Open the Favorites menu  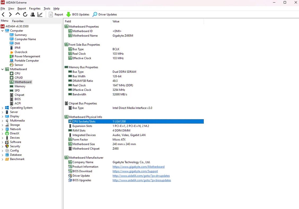coord(35,8)
